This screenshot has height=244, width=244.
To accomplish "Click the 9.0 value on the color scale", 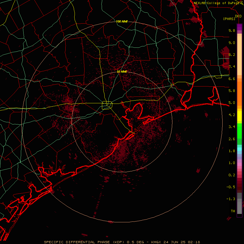I will point(232,43).
